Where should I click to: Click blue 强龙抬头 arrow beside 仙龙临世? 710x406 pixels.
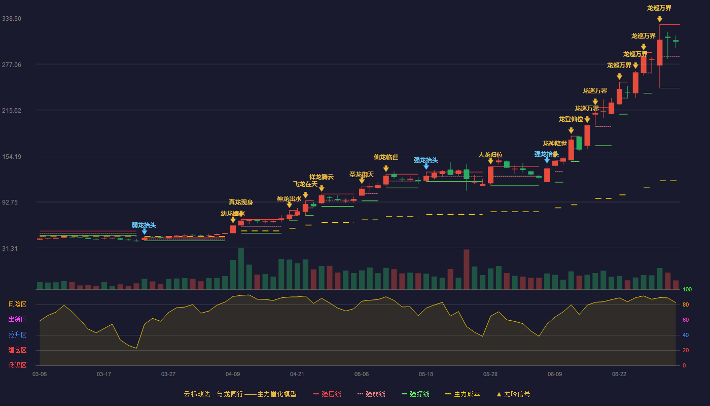(x=426, y=166)
